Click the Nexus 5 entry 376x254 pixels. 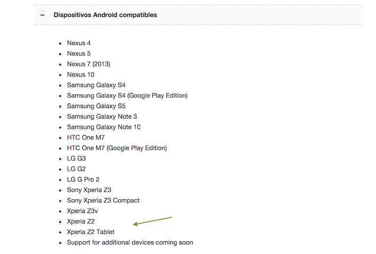pos(79,54)
